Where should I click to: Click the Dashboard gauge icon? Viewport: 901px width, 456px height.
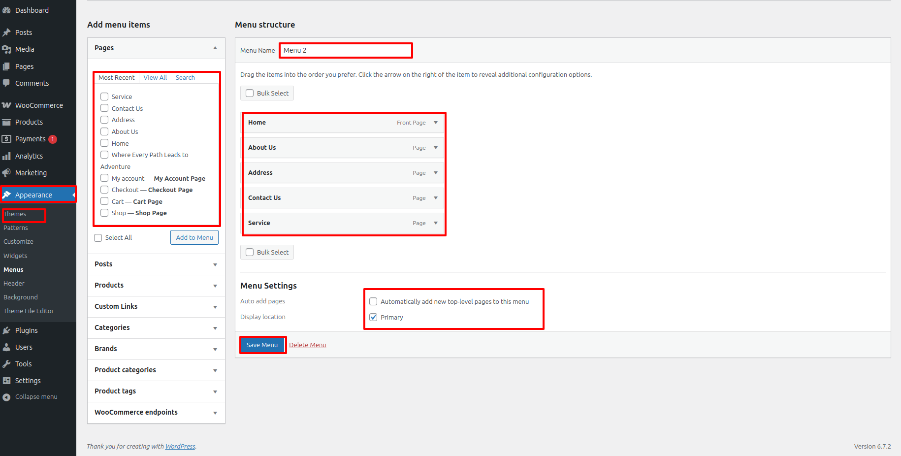6,10
